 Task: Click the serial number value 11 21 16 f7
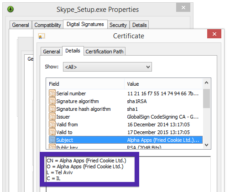coord(163,93)
